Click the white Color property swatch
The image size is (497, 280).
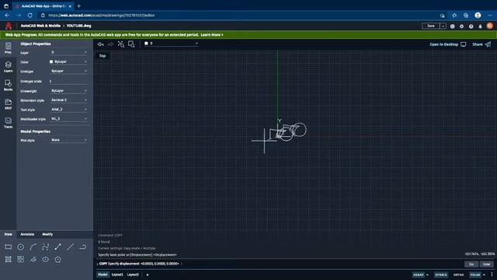51,61
